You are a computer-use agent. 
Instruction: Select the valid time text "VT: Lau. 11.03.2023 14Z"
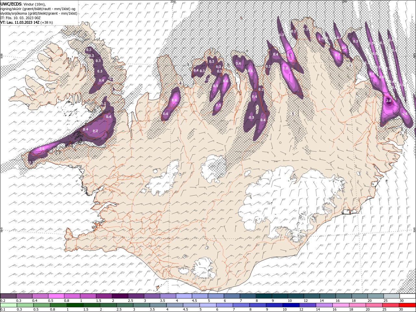click(20, 22)
